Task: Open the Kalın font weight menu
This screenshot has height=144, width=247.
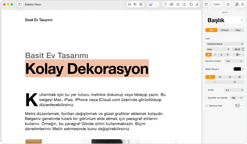Action: coord(218,49)
